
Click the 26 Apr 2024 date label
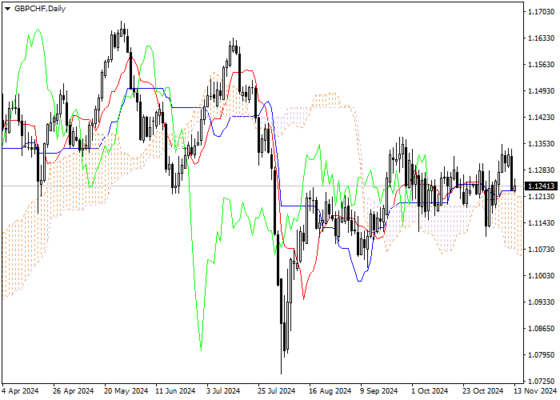[x=74, y=391]
